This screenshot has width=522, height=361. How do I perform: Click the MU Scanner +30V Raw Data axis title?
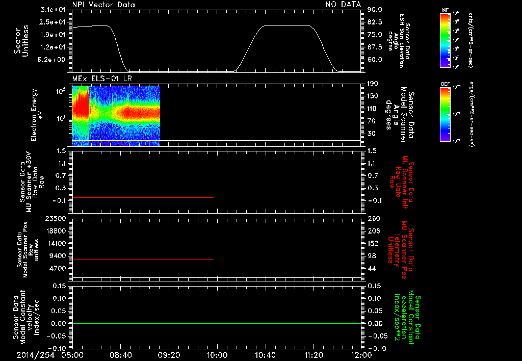coord(32,182)
